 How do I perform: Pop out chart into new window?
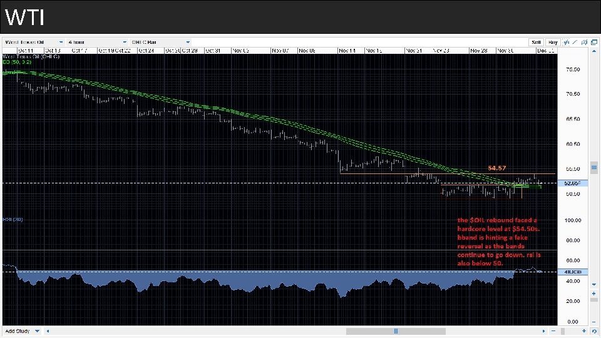(x=594, y=42)
